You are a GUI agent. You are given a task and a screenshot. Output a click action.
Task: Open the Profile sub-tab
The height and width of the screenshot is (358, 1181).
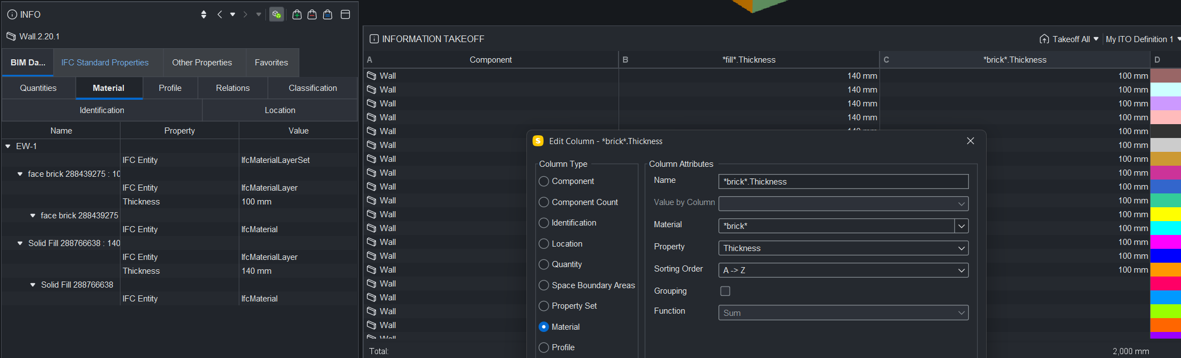click(x=170, y=88)
